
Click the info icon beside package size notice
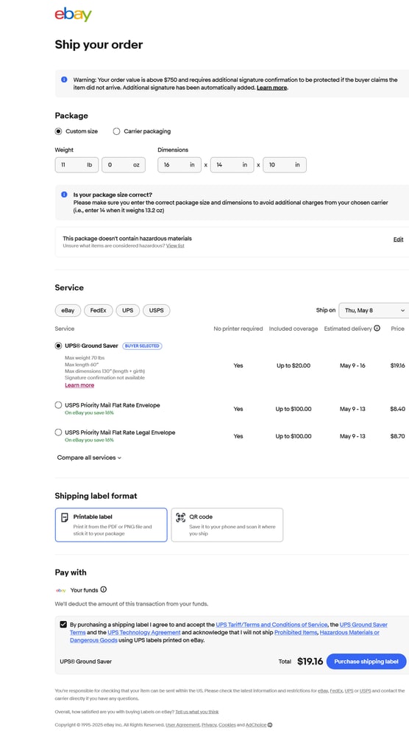64,194
